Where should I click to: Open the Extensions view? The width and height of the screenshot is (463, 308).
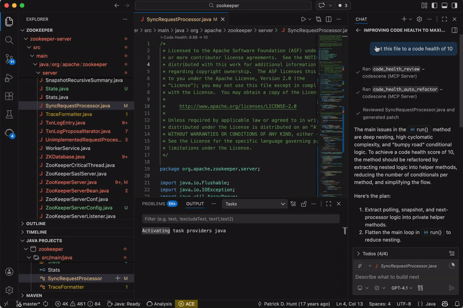point(9,96)
